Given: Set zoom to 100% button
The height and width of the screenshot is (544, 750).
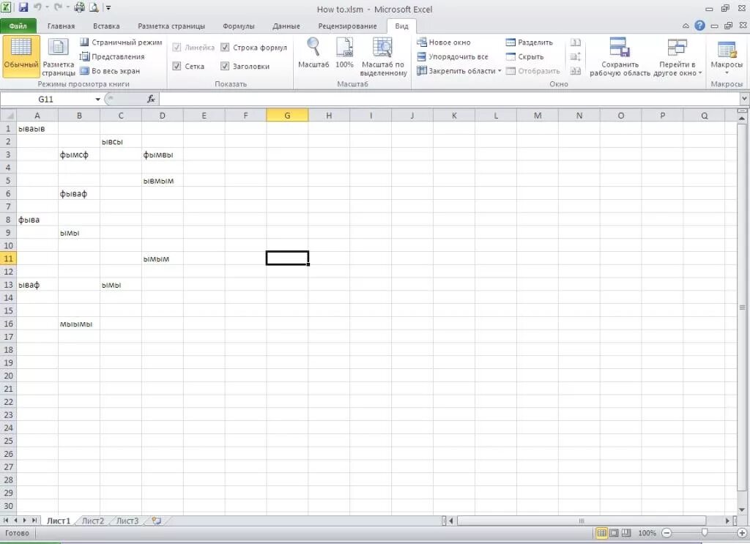Looking at the screenshot, I should pos(344,53).
